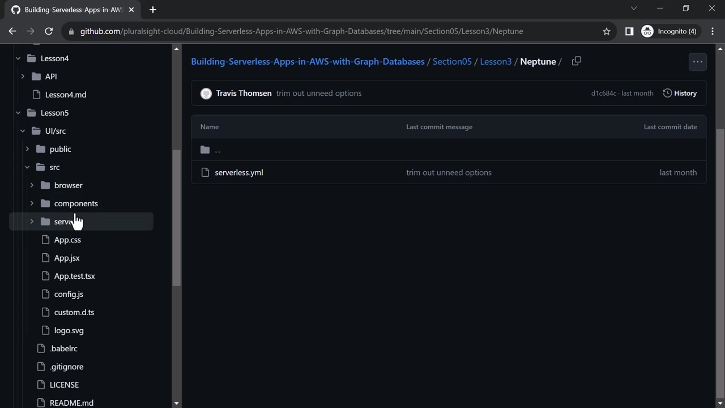Select the components folder in tree
This screenshot has height=408, width=725.
point(76,203)
